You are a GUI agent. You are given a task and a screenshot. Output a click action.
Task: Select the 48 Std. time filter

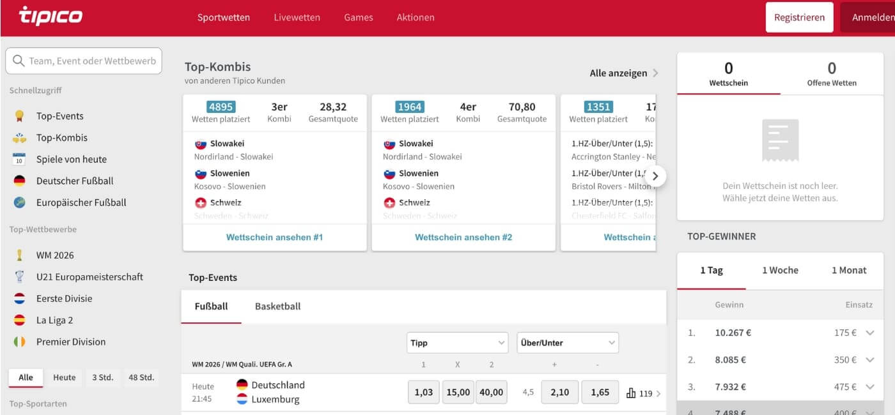pos(141,377)
